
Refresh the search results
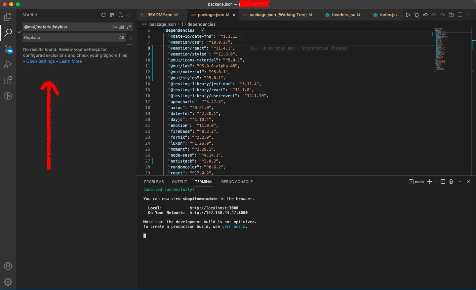tap(103, 15)
